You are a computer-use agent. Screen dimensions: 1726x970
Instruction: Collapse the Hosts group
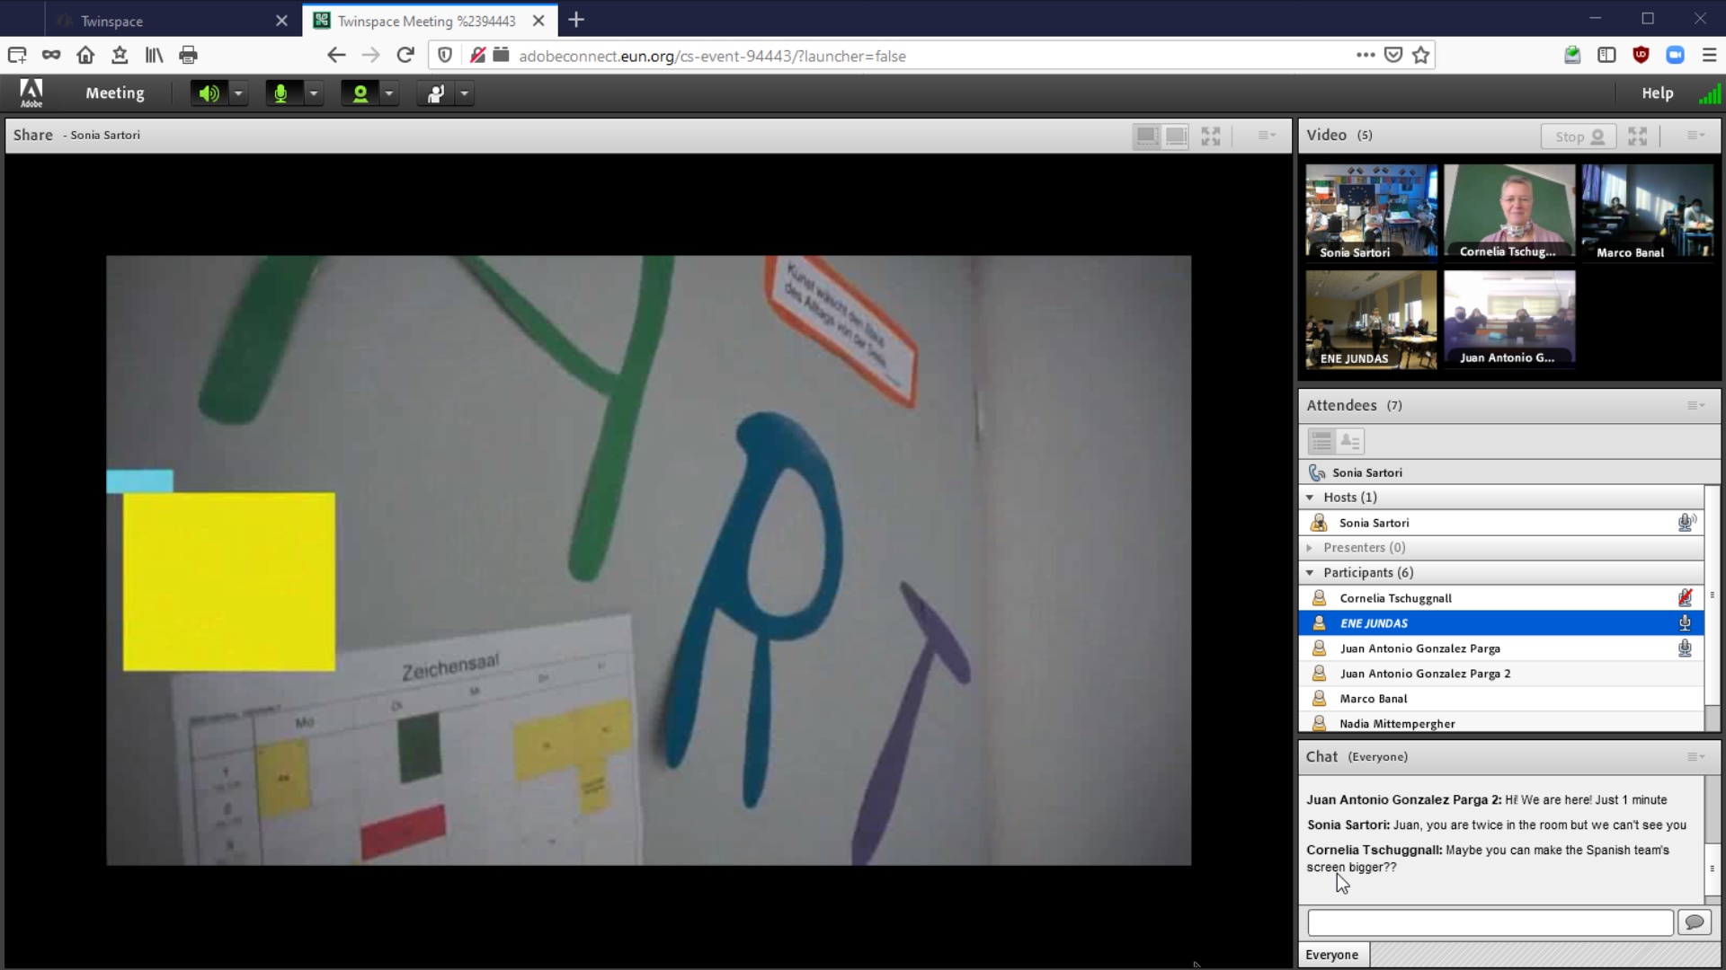point(1310,498)
